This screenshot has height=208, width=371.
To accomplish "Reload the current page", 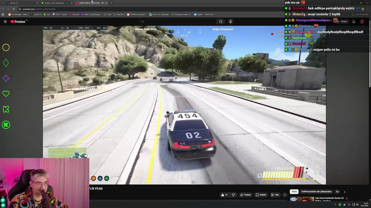I will pos(13,9).
